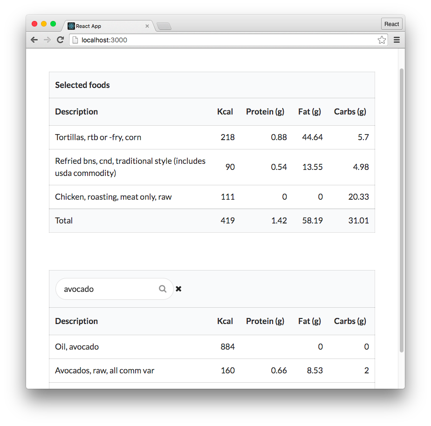431x426 pixels.
Task: Close the React App tab
Action: [x=147, y=26]
